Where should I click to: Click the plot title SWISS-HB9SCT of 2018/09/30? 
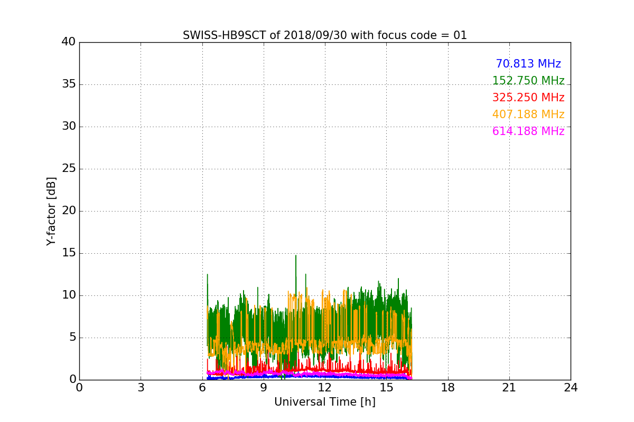(x=325, y=35)
